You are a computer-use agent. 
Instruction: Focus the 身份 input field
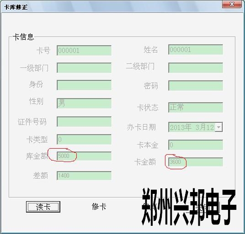click(x=84, y=85)
